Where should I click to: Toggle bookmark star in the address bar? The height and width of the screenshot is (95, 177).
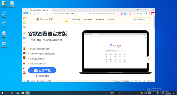[84, 14]
